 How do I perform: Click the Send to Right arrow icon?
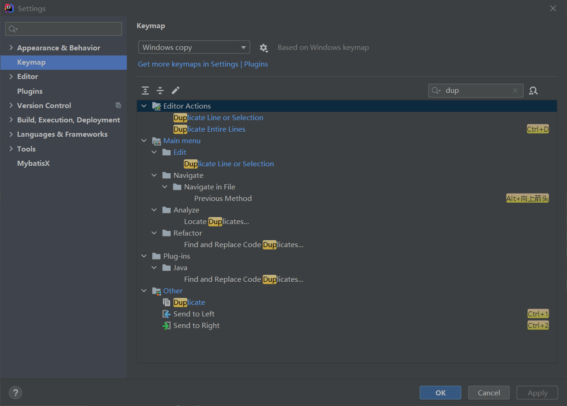167,326
